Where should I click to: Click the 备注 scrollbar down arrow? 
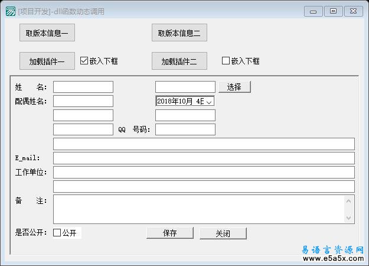pyautogui.click(x=348, y=218)
